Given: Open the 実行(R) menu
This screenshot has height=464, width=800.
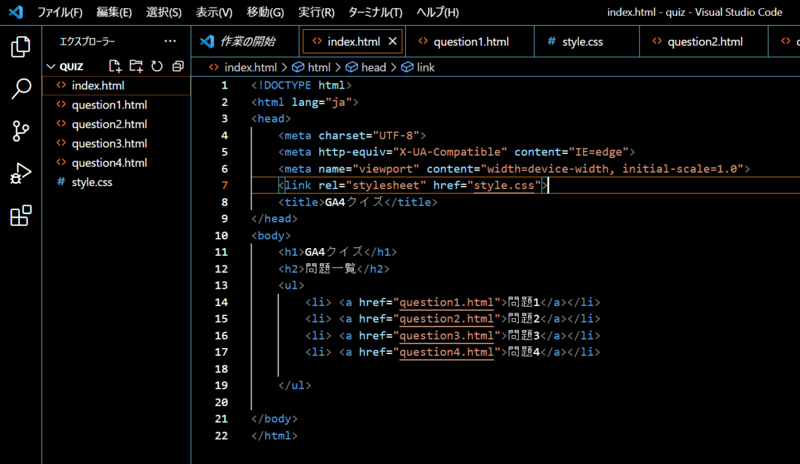Looking at the screenshot, I should coord(316,12).
